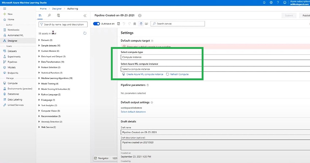Go to Designer in the left sidebar
The image size is (310, 163).
point(12,41)
